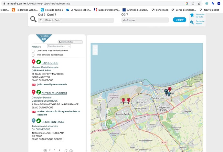Viewport: 223px width, 152px height.
Task: Click map pin J near Fort Mardyck
Action: pyautogui.click(x=123, y=101)
